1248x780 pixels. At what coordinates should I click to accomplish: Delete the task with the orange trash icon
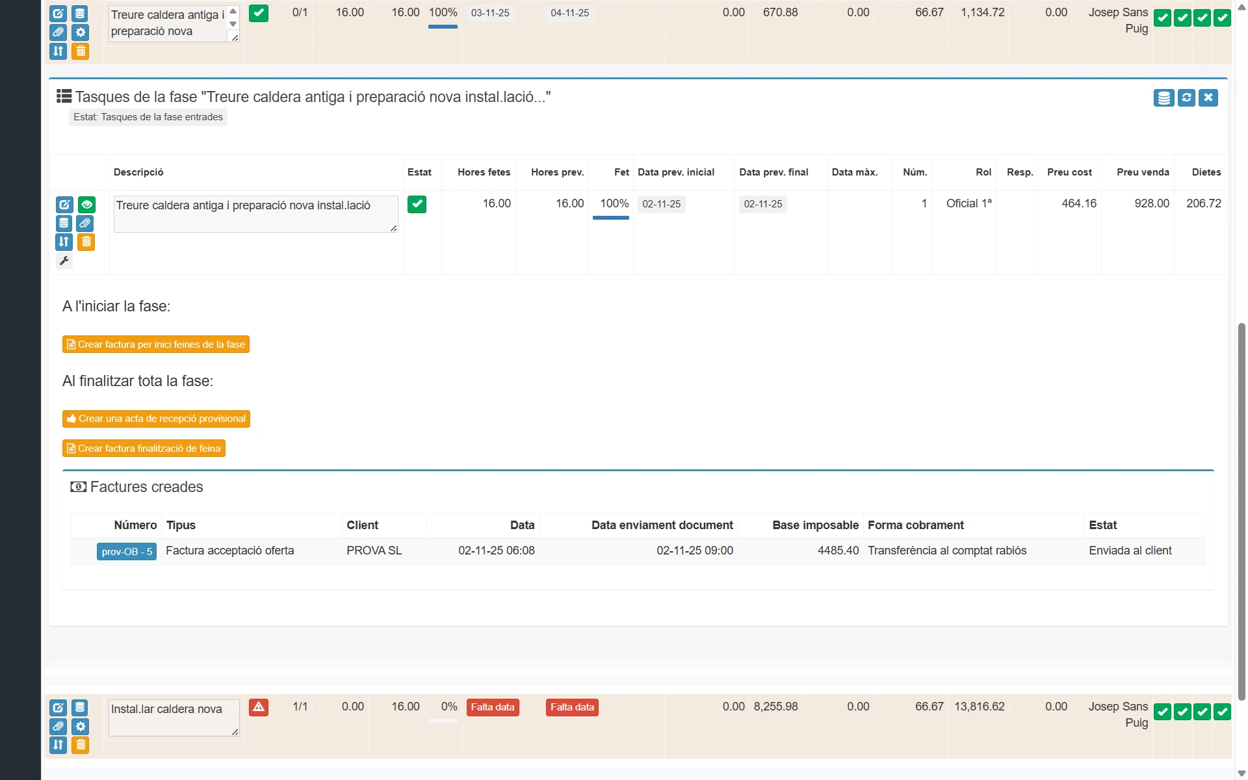pyautogui.click(x=86, y=242)
